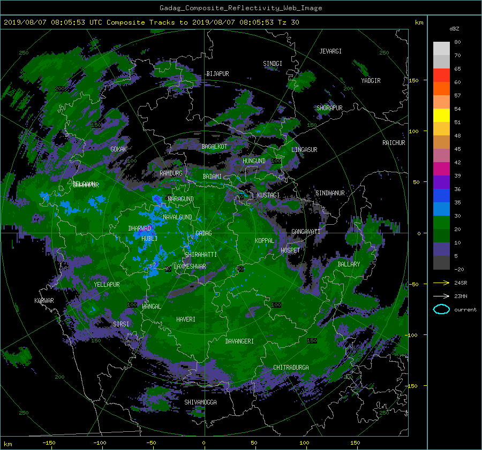The width and height of the screenshot is (482, 450).
Task: Click the Gadag_Composite_Reflectivity_Web_Image title
Action: [x=240, y=8]
